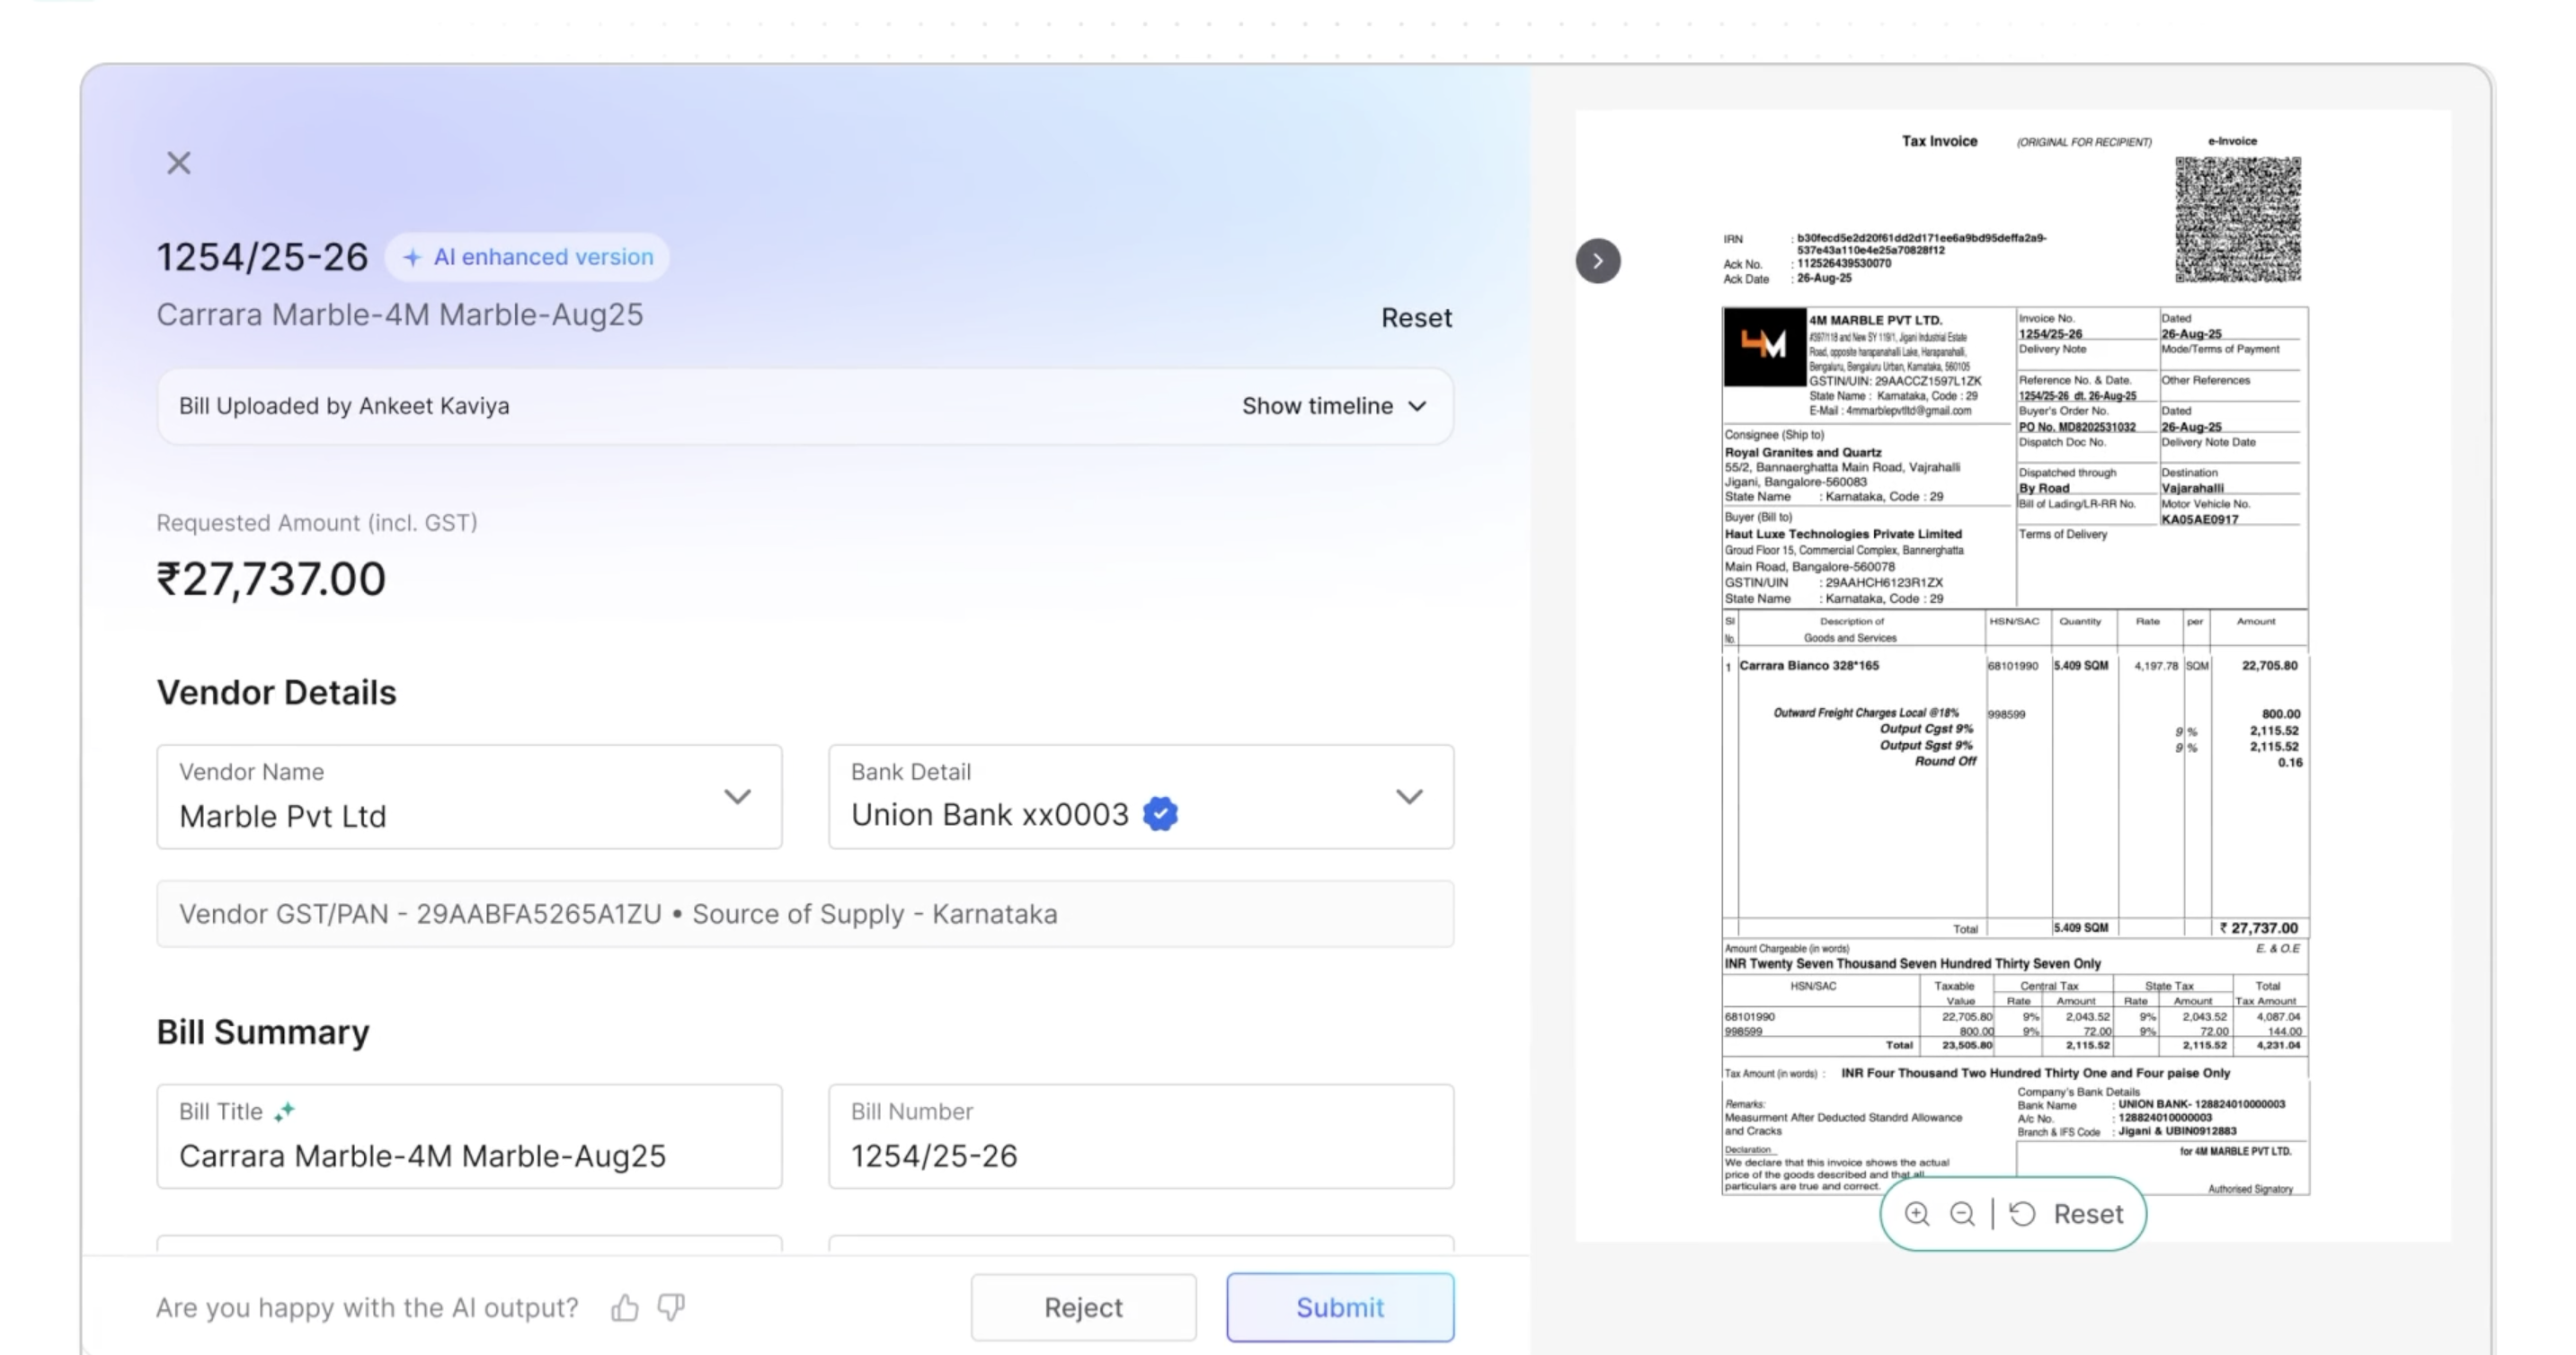
Task: Collapse invoice preview with arrow button
Action: point(1598,261)
